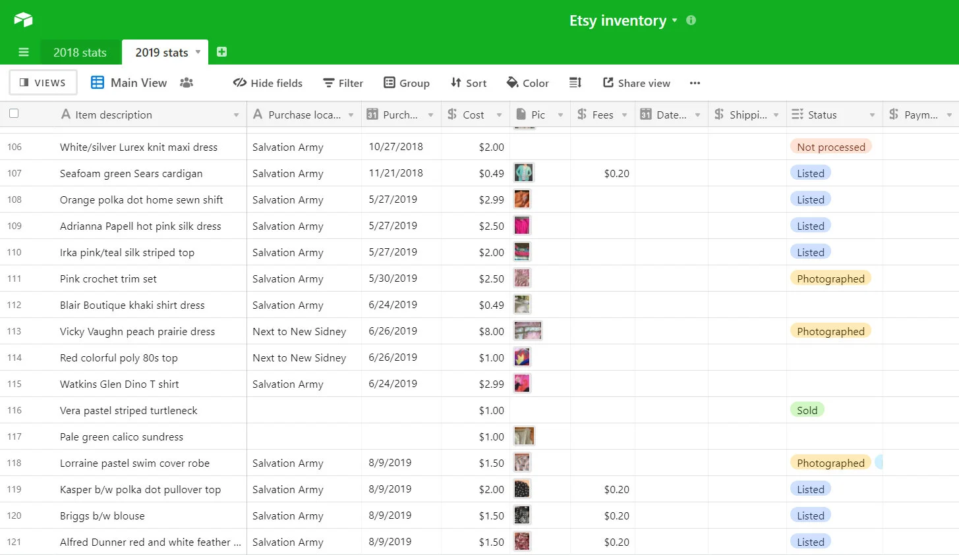Open the Group menu
This screenshot has height=555, width=959.
pos(407,83)
